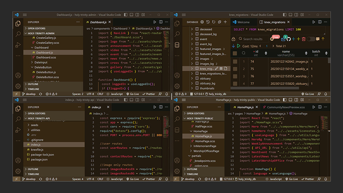Open Manage gear in holy-trinity-api window

(x=18, y=171)
